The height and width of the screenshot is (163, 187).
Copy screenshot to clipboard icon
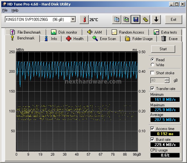(126, 20)
